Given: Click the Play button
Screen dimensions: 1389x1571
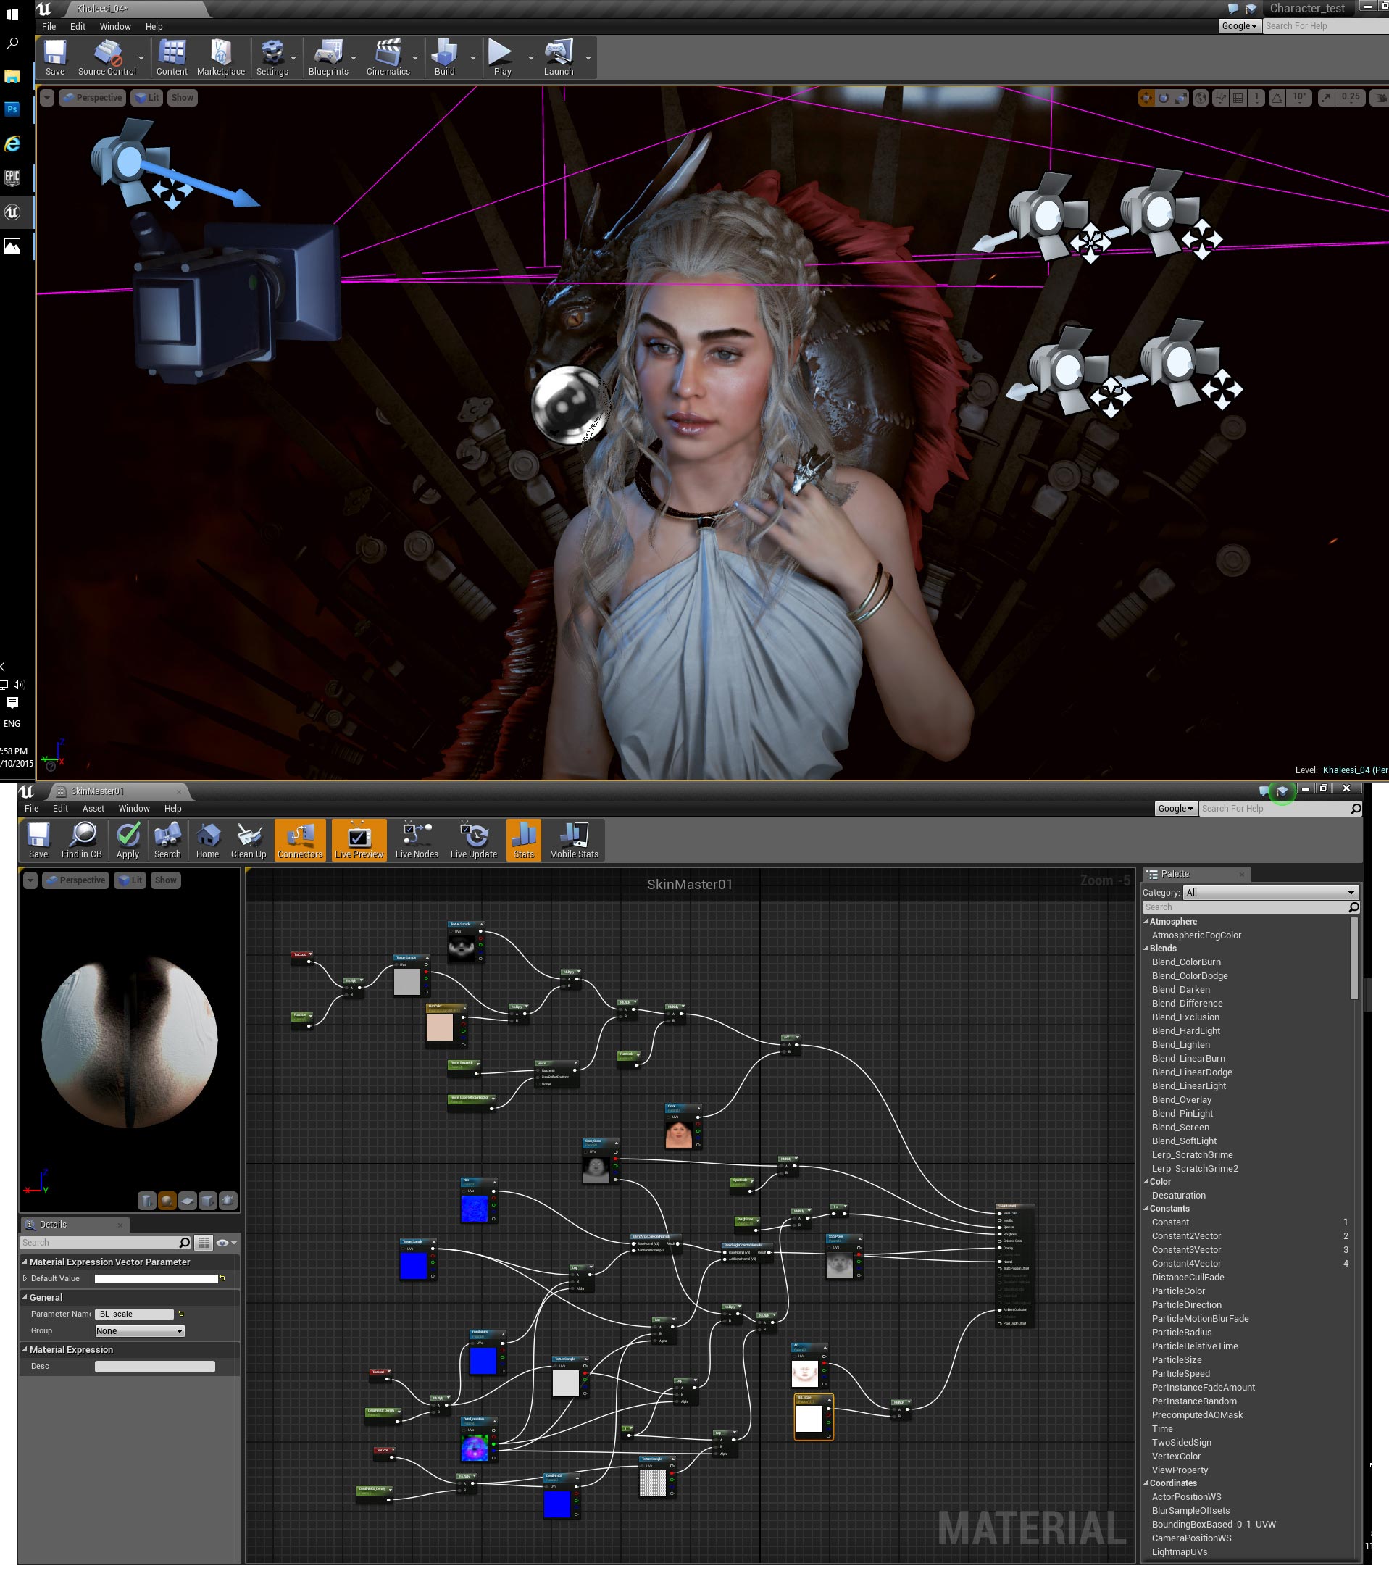Looking at the screenshot, I should (502, 58).
